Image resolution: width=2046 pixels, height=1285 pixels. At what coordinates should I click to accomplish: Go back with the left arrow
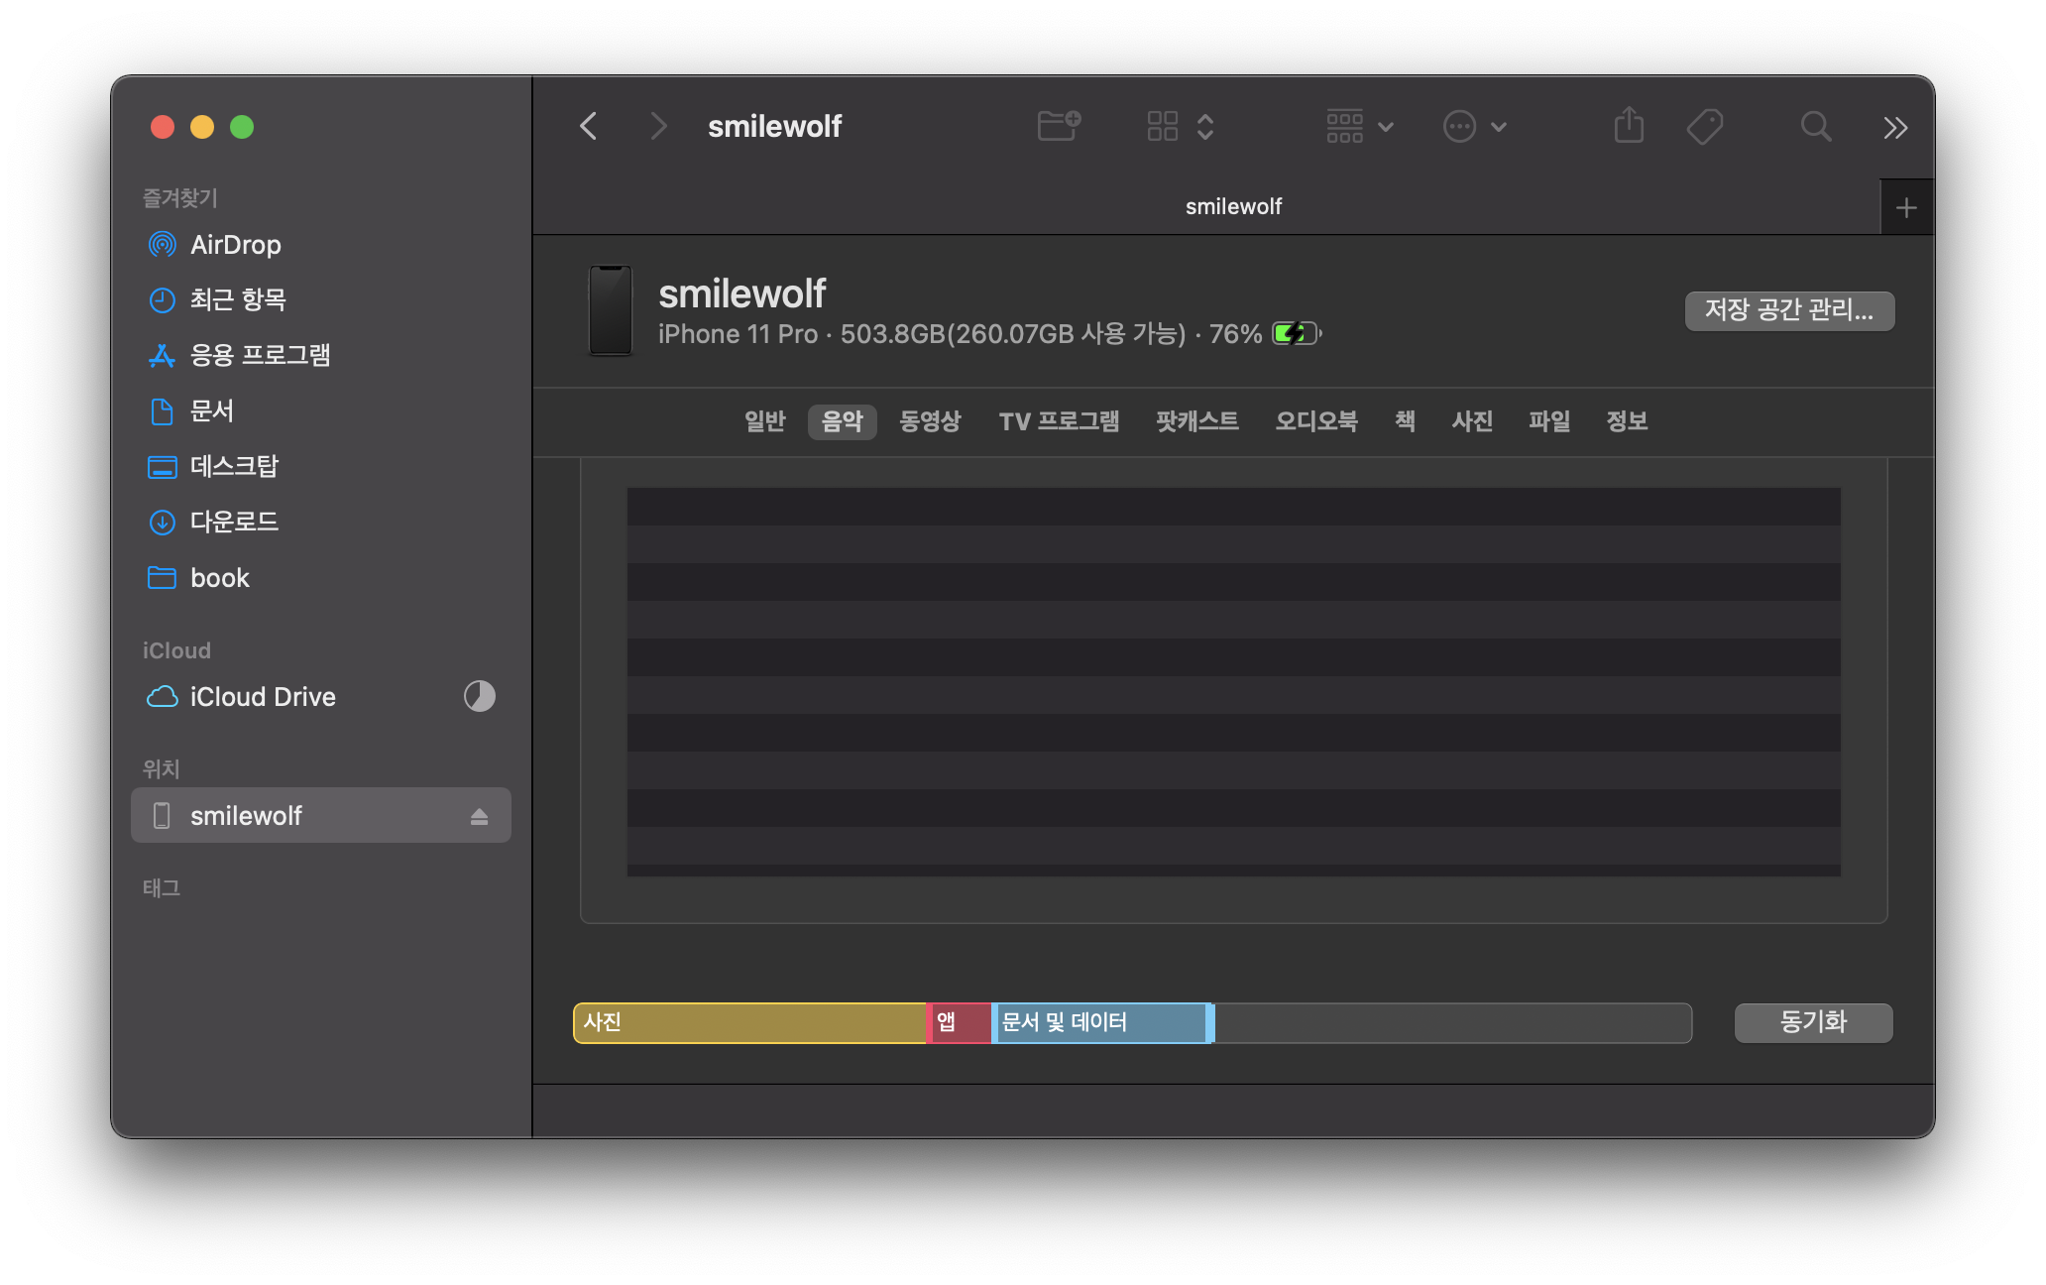coord(589,126)
